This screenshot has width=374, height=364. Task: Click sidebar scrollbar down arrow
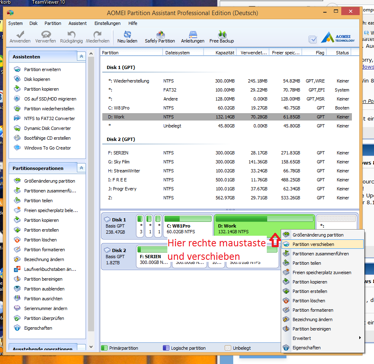pos(91,347)
